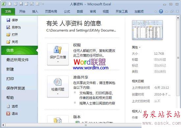Click the 相关日期 heading
Image resolution: width=181 pixels, height=128 pixels.
[138, 81]
